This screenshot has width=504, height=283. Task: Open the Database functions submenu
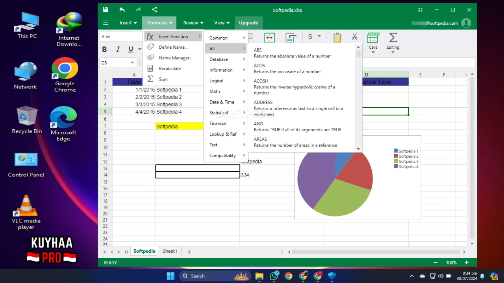click(x=226, y=59)
